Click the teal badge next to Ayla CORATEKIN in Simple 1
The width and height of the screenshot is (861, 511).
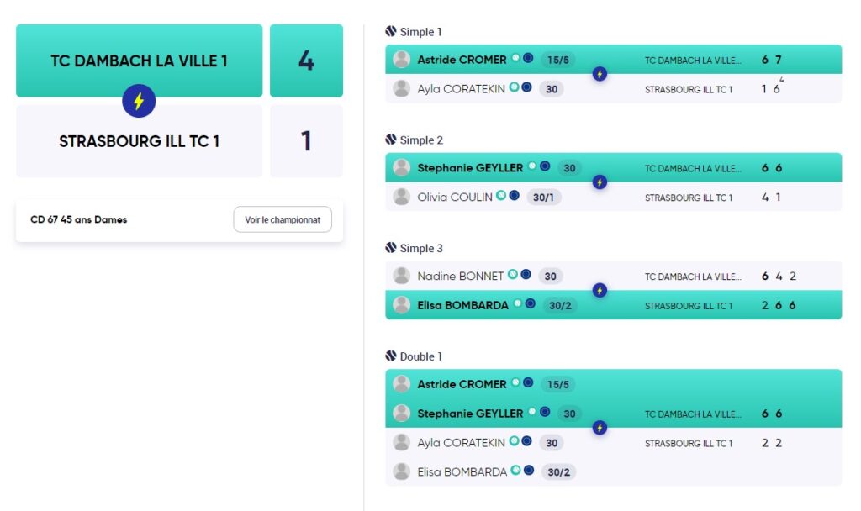click(x=514, y=87)
